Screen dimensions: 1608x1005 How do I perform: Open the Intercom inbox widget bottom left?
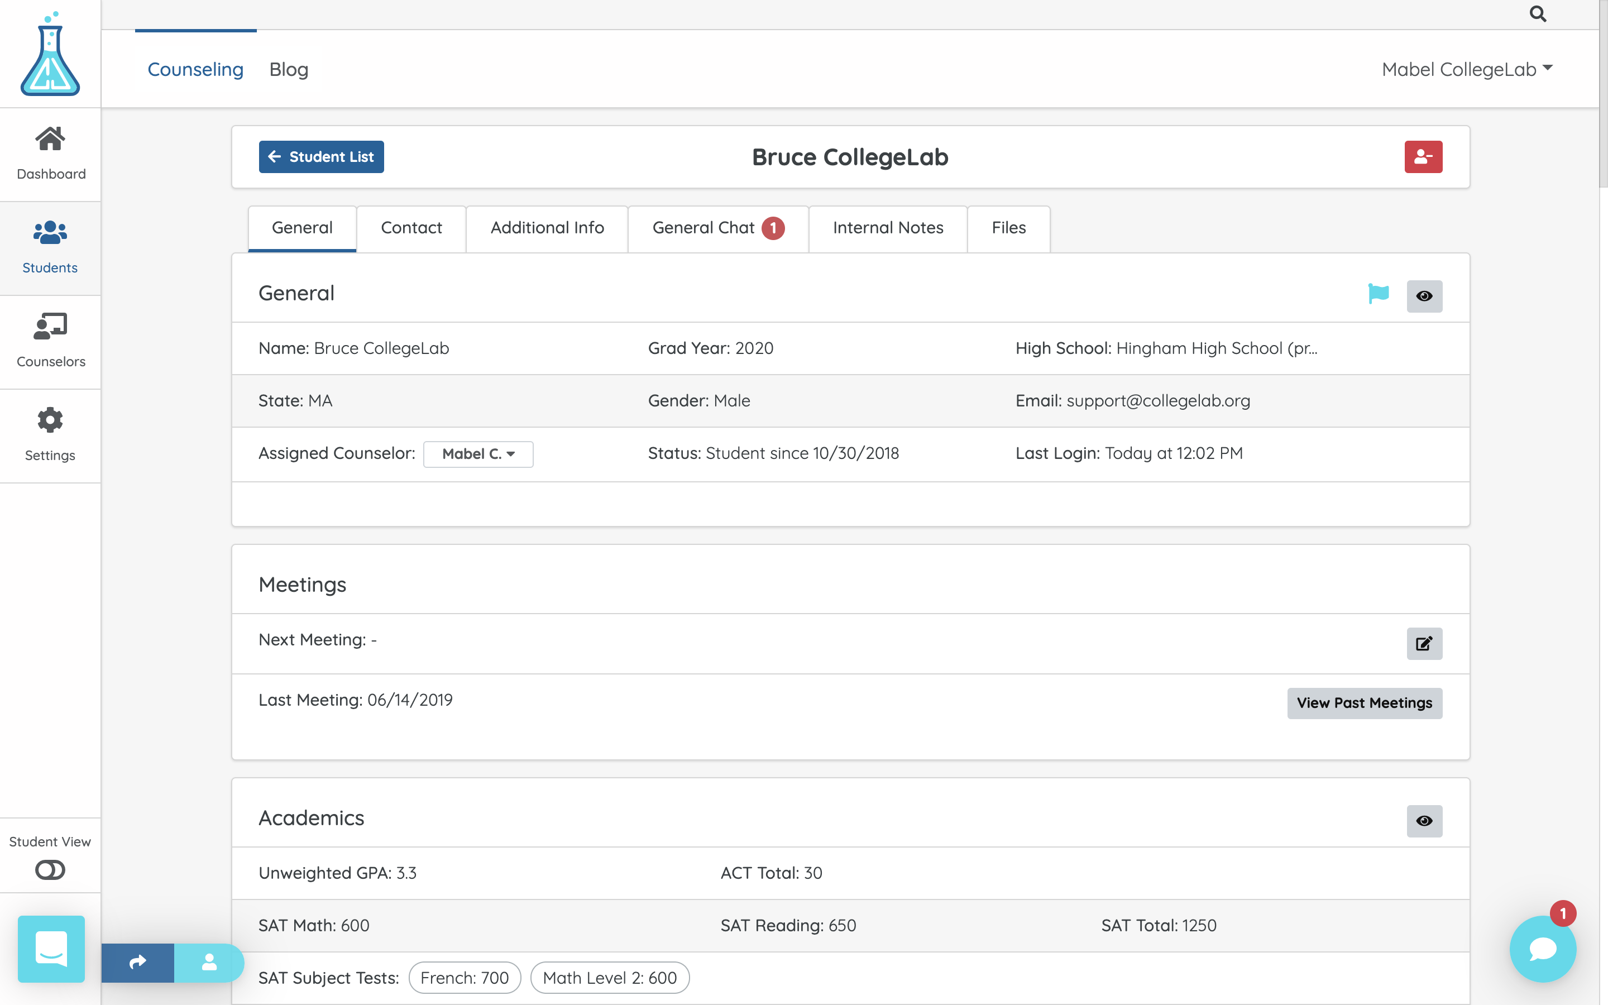click(51, 949)
